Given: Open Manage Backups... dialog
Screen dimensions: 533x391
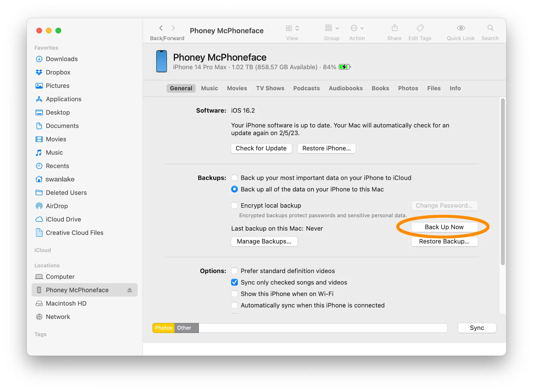Looking at the screenshot, I should coord(264,241).
